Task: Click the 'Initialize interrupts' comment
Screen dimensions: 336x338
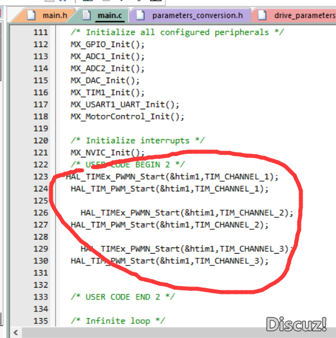Action: [138, 141]
